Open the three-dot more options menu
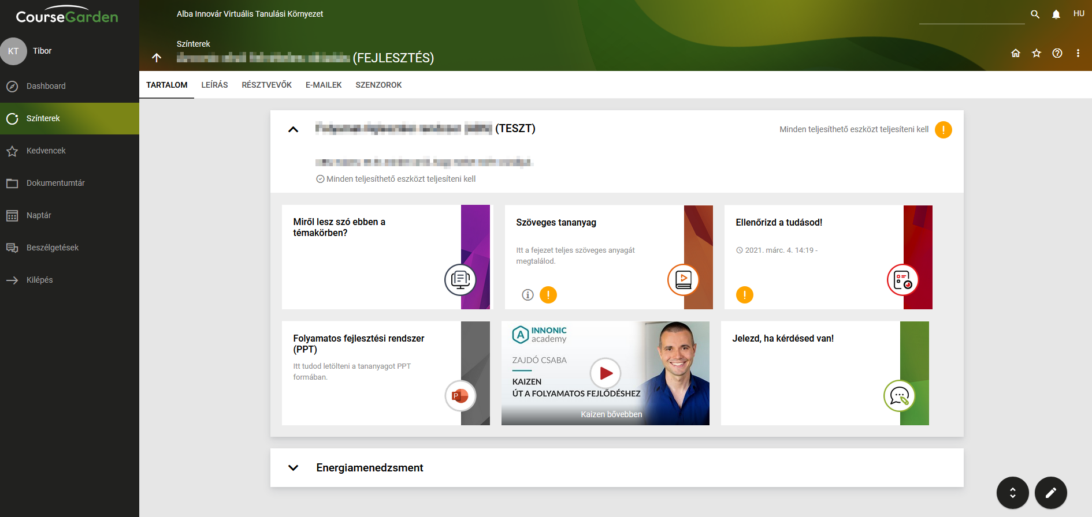The height and width of the screenshot is (517, 1092). [x=1078, y=53]
